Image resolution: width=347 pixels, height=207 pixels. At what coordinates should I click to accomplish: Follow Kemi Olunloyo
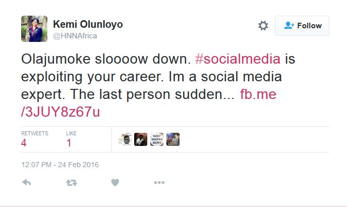[x=302, y=26]
